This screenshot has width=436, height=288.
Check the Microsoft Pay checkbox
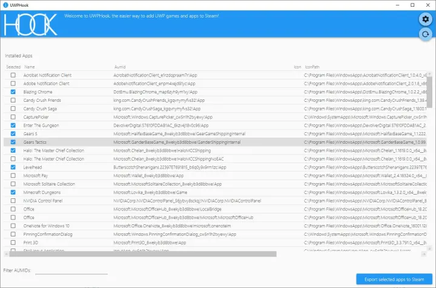coord(13,175)
